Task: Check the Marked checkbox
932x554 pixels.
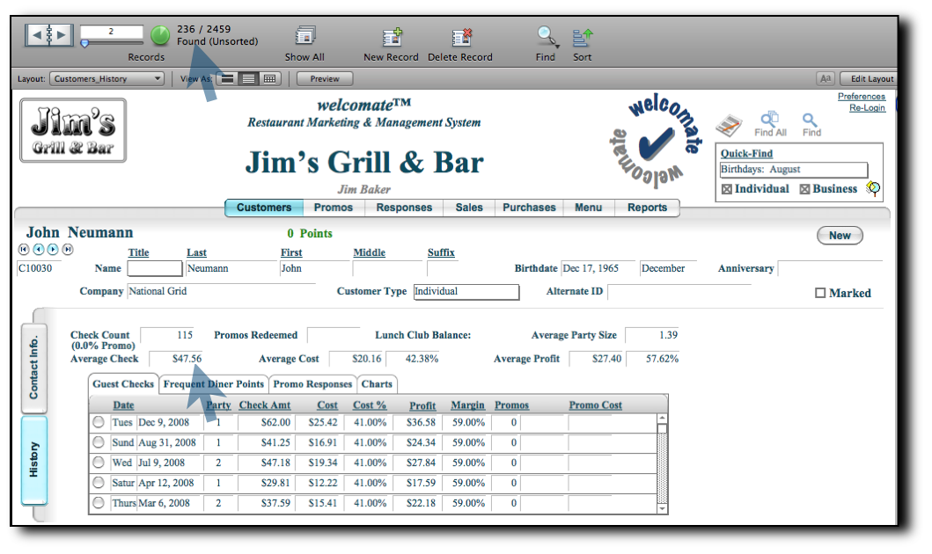Action: coord(820,294)
